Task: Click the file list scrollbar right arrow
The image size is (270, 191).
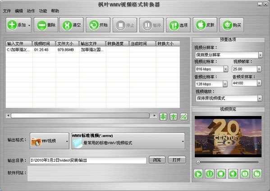Action: click(155, 115)
